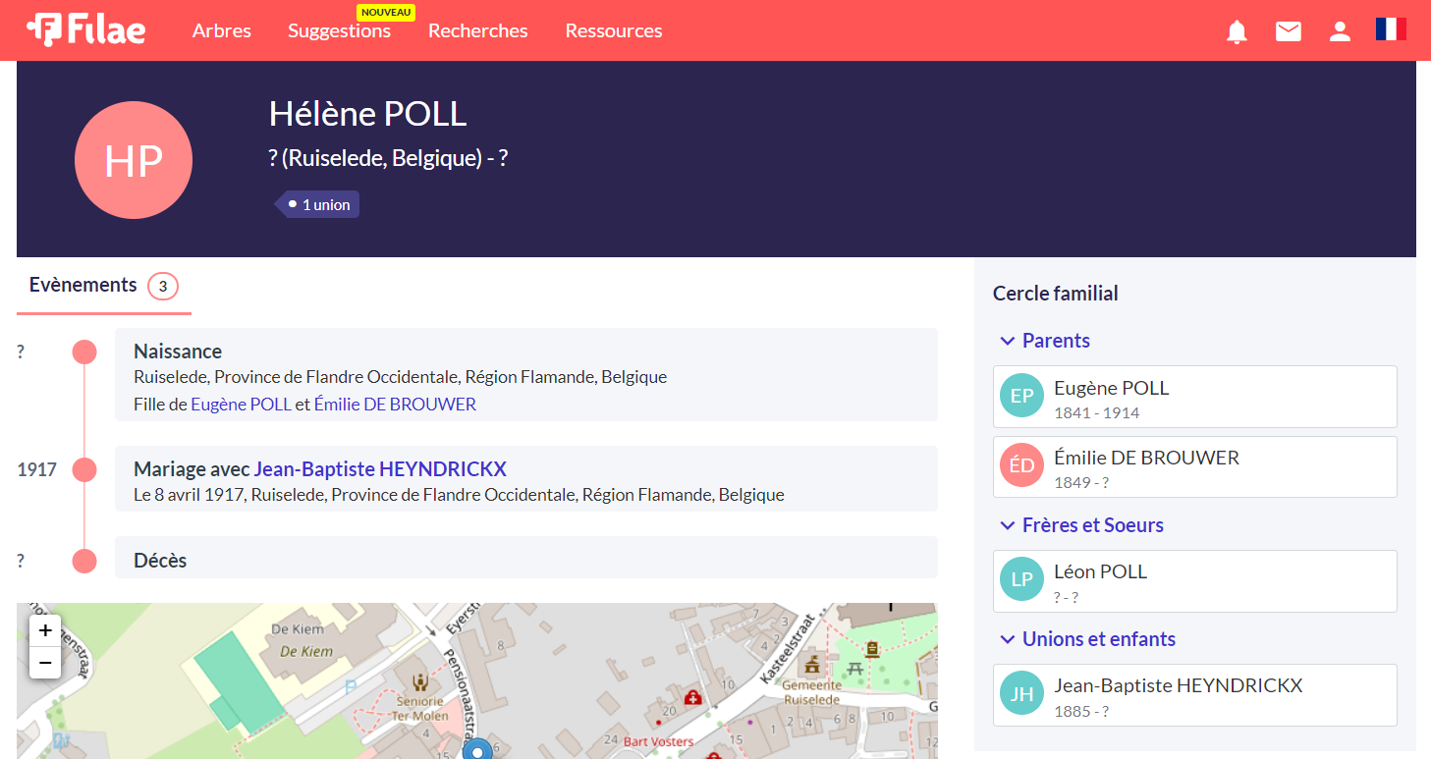Open the messages envelope icon

pos(1288,31)
